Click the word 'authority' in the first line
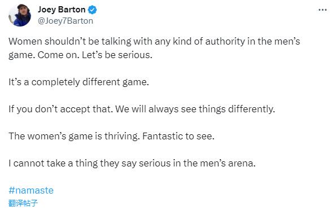336x215 pixels. (225, 41)
